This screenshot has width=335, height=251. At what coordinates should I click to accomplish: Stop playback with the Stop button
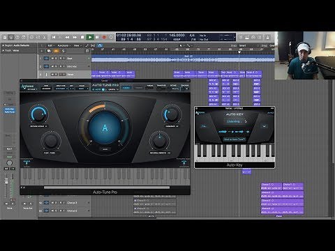[x=82, y=37]
